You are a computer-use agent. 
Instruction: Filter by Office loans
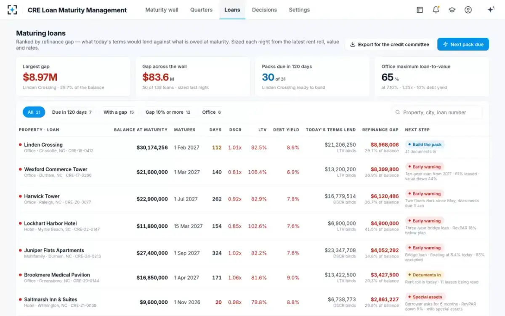click(x=211, y=112)
